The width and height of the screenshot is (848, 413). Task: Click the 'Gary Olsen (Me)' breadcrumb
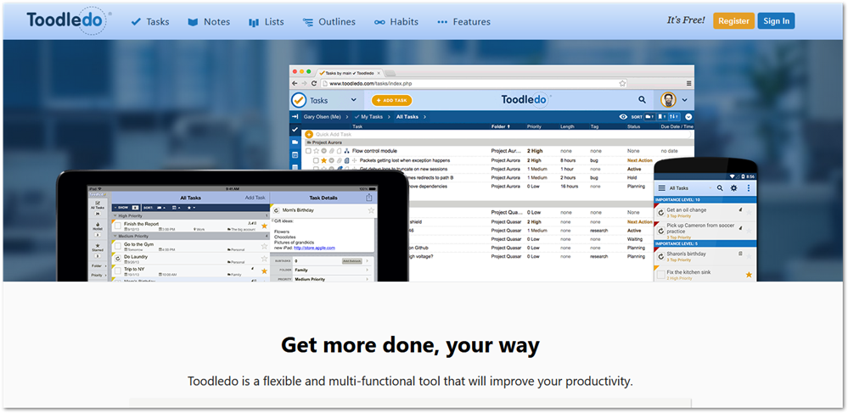click(x=323, y=116)
